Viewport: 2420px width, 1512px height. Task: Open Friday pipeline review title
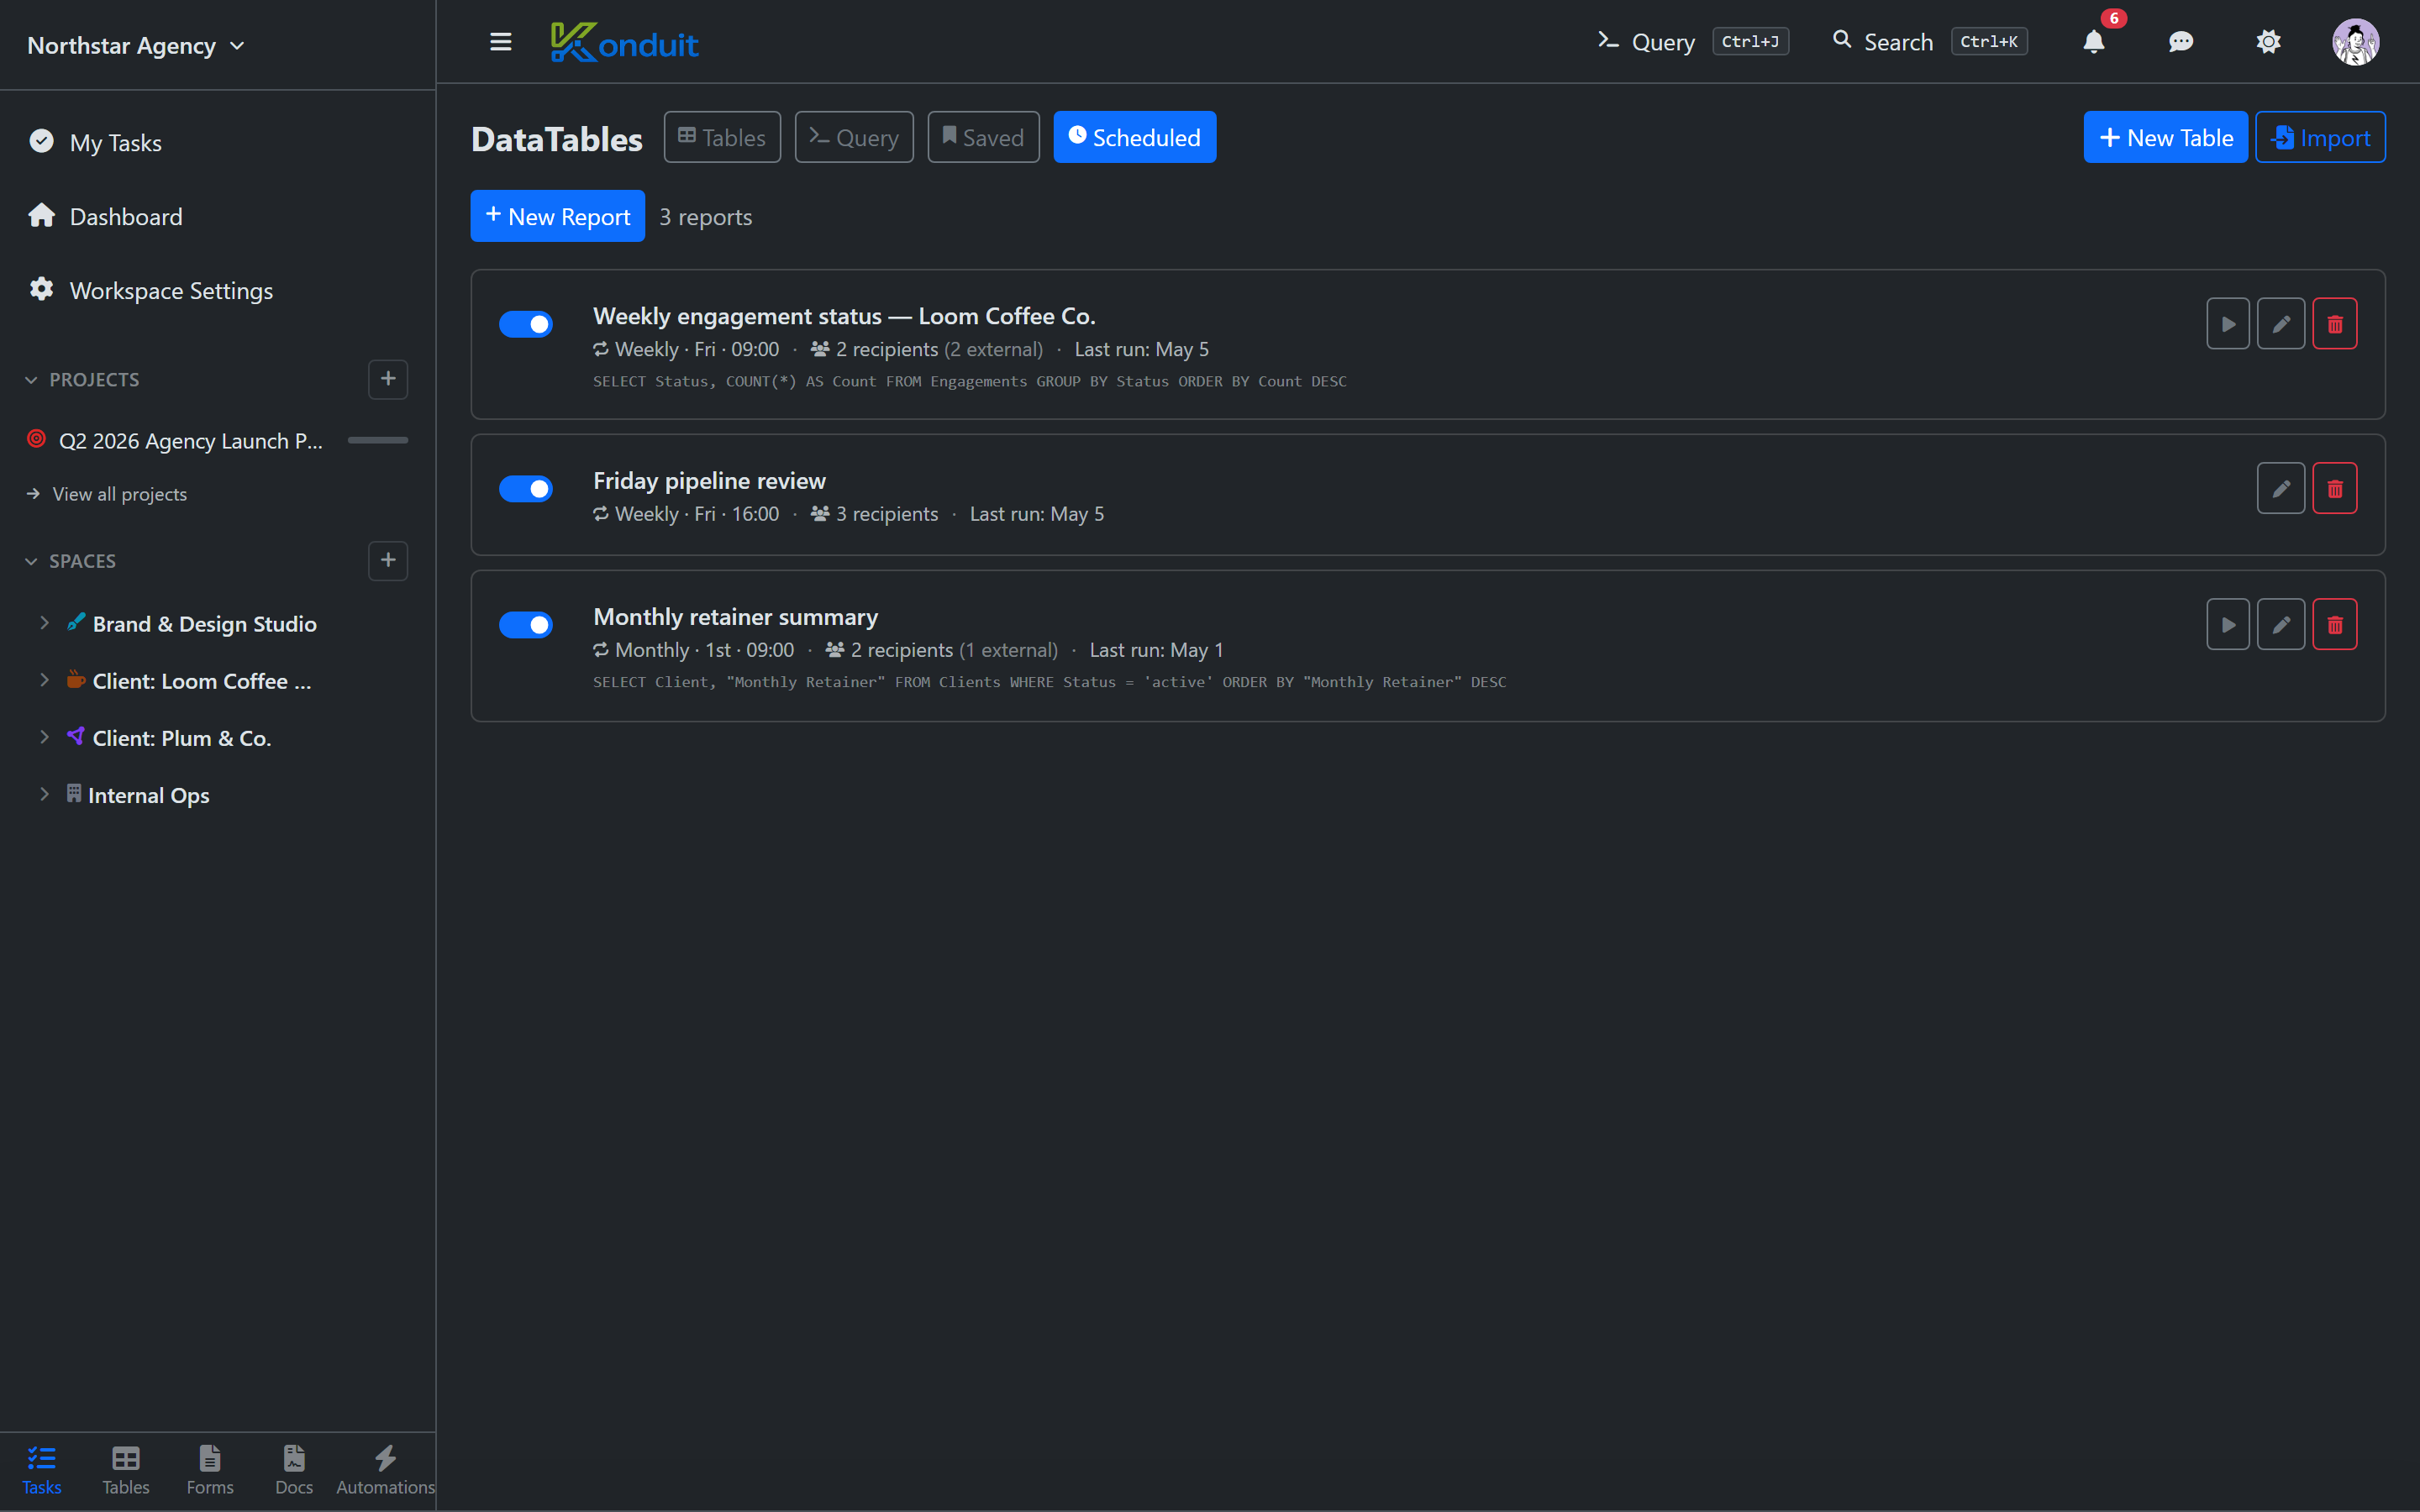pos(709,481)
